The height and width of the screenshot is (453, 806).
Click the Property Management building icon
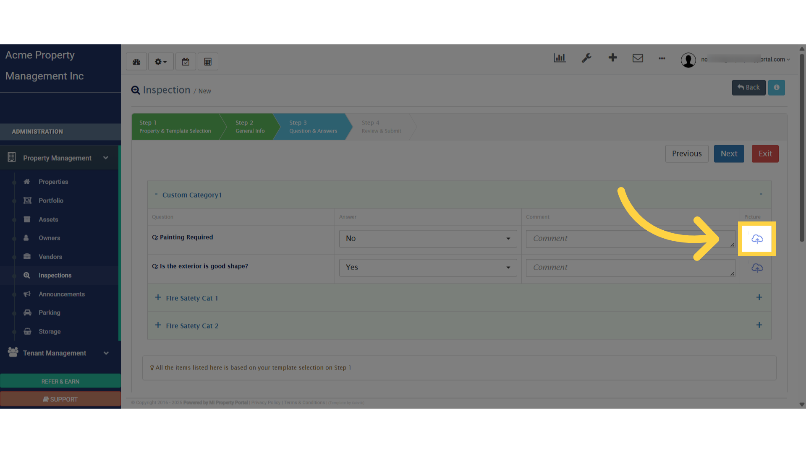(x=12, y=157)
